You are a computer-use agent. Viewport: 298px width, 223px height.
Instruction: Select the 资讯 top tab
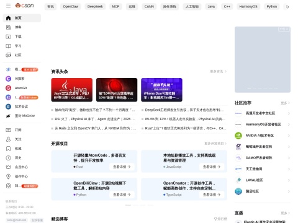pyautogui.click(x=50, y=7)
